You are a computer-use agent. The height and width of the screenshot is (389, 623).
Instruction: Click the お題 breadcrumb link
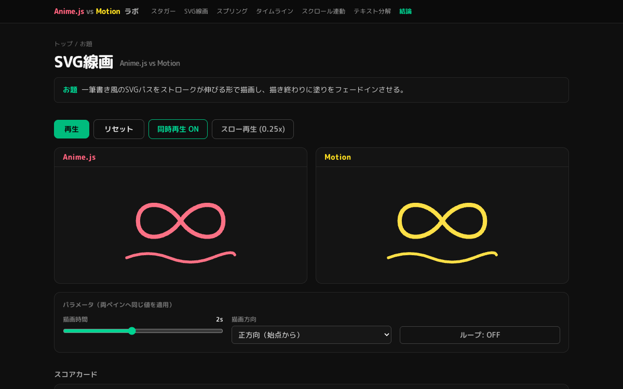(86, 44)
